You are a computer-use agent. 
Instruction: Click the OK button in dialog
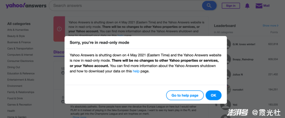click(x=213, y=95)
